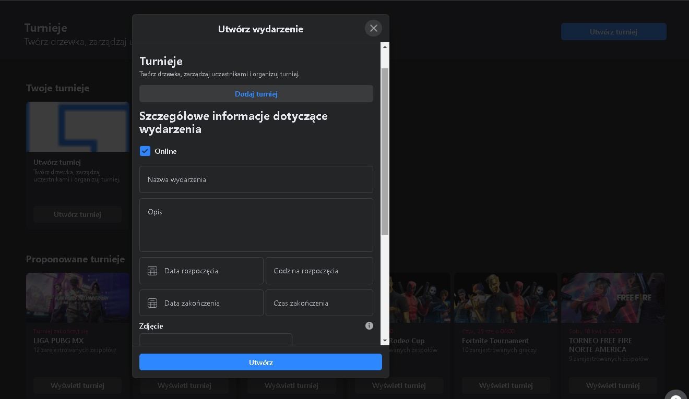The image size is (689, 399).
Task: Click calendar icon in Data rozpoczęcia field
Action: click(152, 271)
